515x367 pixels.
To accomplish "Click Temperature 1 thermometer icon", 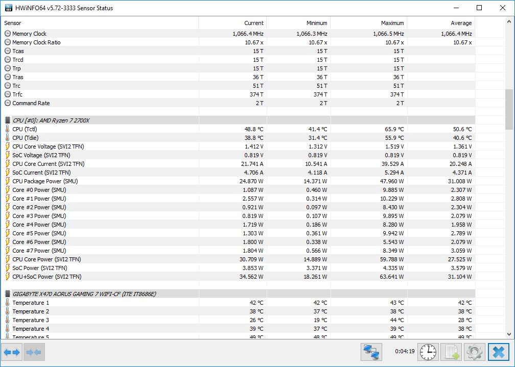I will pyautogui.click(x=8, y=303).
